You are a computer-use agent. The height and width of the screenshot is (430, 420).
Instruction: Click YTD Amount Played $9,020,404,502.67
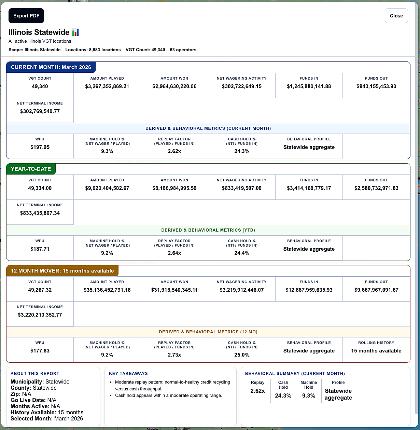pos(107,188)
